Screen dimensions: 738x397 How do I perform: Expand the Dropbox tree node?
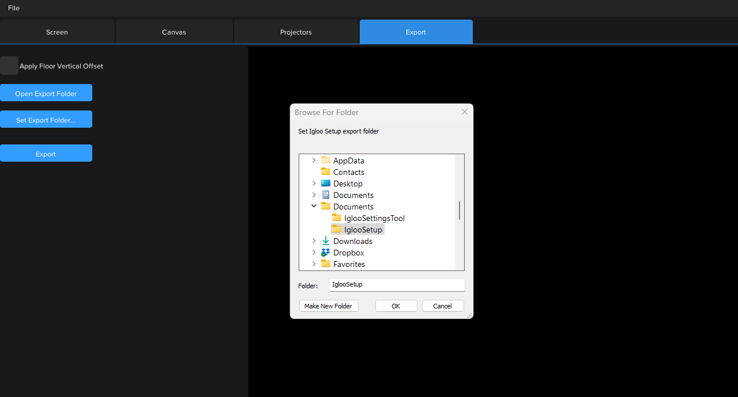click(314, 253)
